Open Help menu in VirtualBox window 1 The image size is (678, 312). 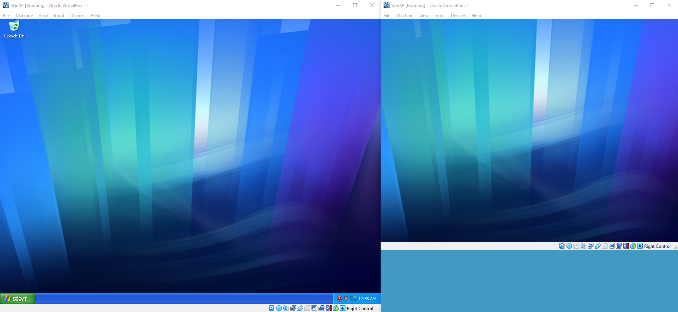coord(96,16)
